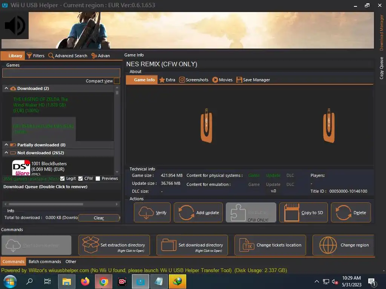This screenshot has width=386, height=289.
Task: Open the Screenshots tab
Action: 194,80
